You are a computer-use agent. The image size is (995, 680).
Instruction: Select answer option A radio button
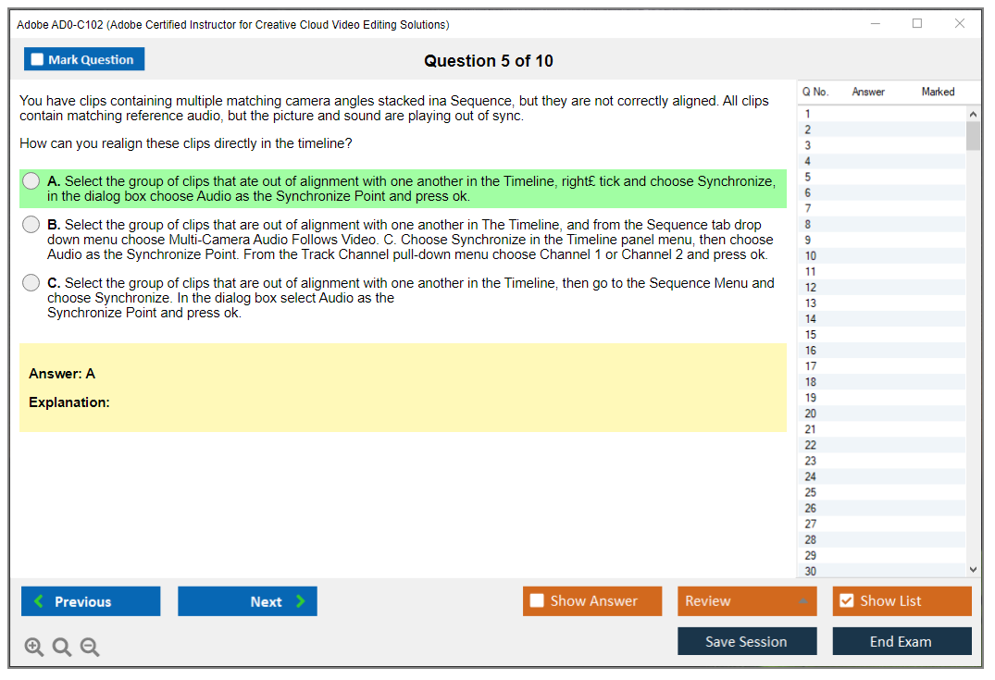31,181
